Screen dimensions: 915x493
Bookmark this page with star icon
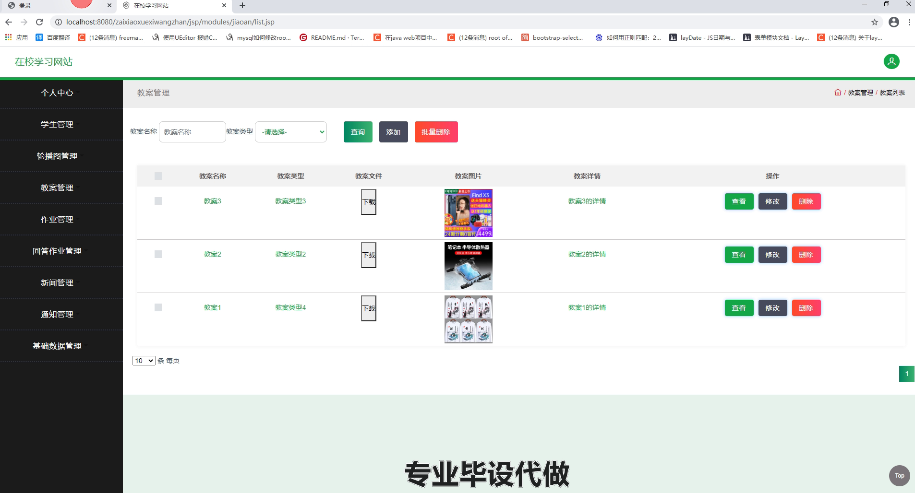[x=875, y=22]
